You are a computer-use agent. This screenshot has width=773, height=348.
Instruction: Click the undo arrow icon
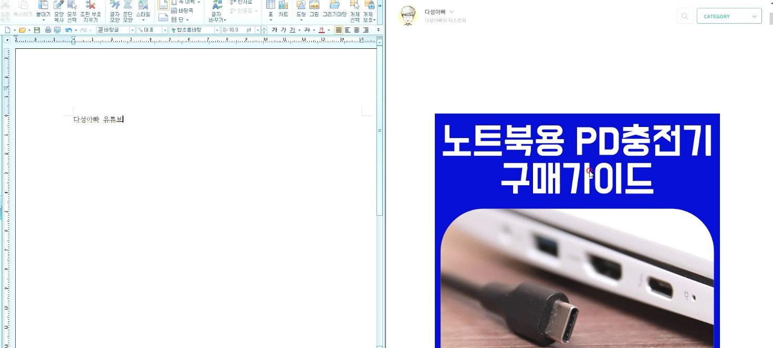click(x=68, y=30)
